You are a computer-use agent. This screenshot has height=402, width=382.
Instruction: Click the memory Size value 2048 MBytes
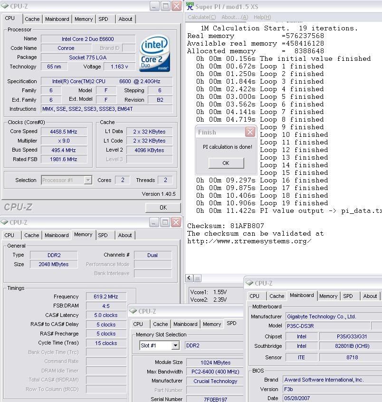[x=54, y=264]
